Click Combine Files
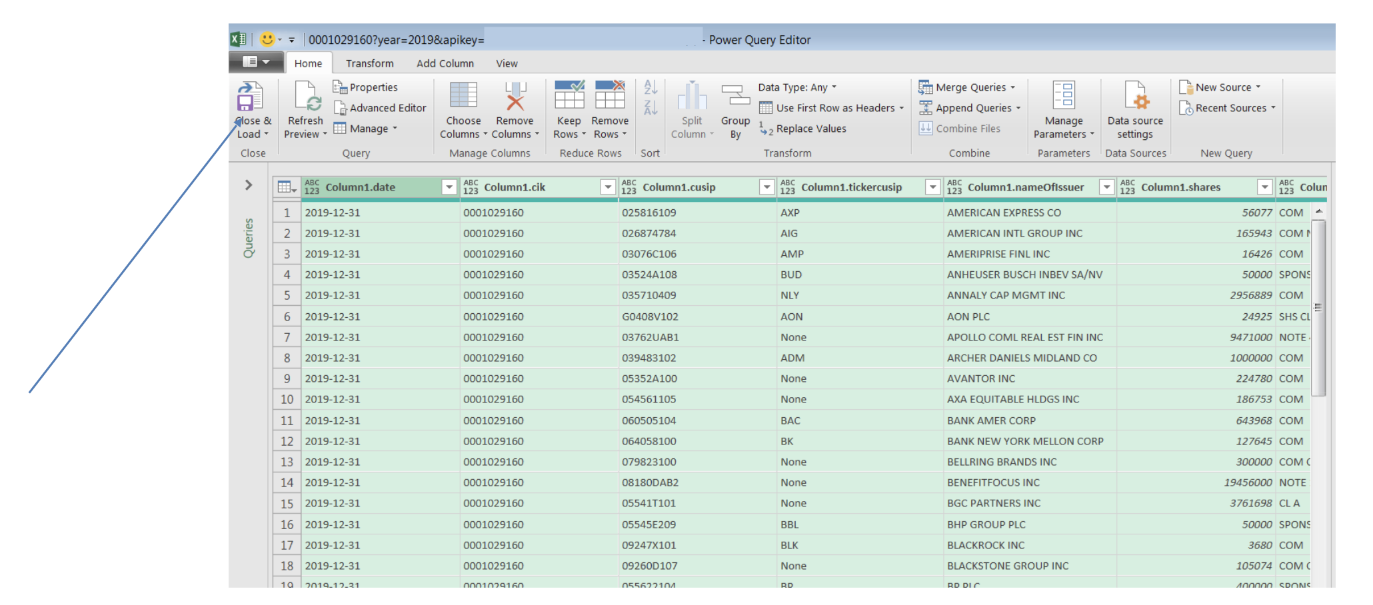Screen dimensions: 1373x605 [x=960, y=129]
